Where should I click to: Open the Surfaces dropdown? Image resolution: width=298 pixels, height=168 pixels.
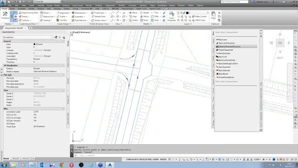point(25,20)
